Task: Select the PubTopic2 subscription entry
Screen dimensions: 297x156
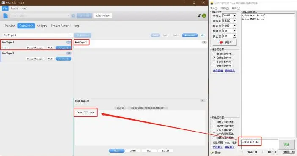Action: [x=36, y=56]
